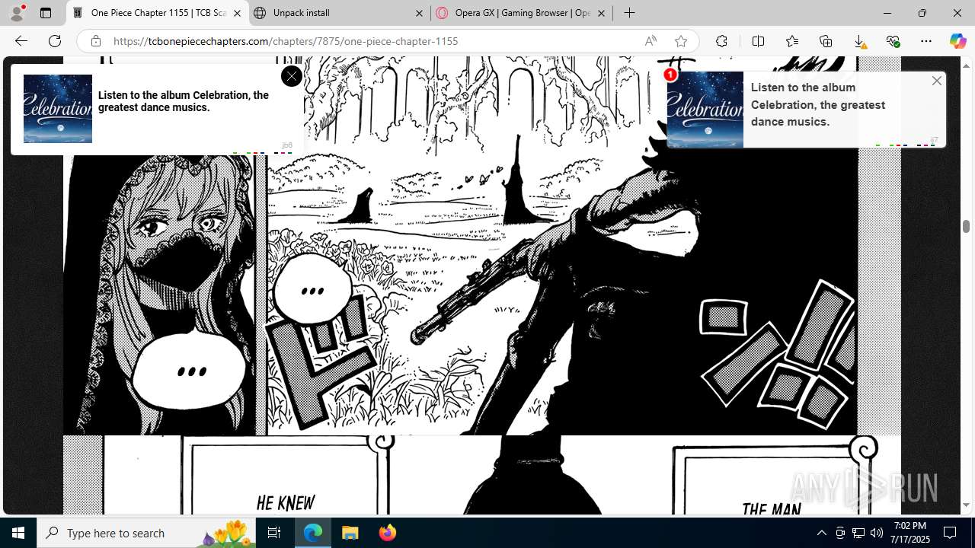The width and height of the screenshot is (975, 548).
Task: Open the clock showing 7:02 PM
Action: point(911,533)
